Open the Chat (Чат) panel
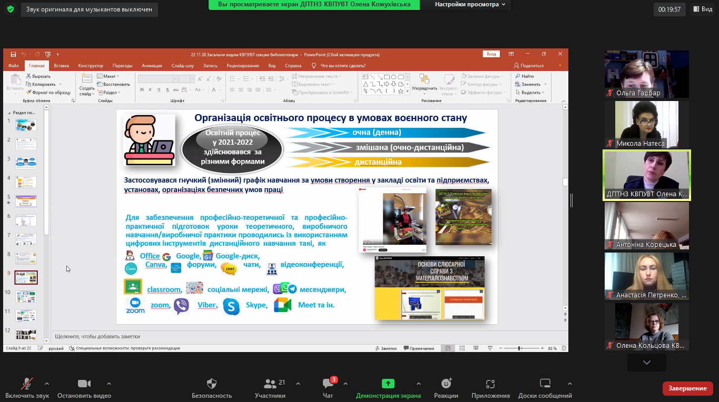 328,389
